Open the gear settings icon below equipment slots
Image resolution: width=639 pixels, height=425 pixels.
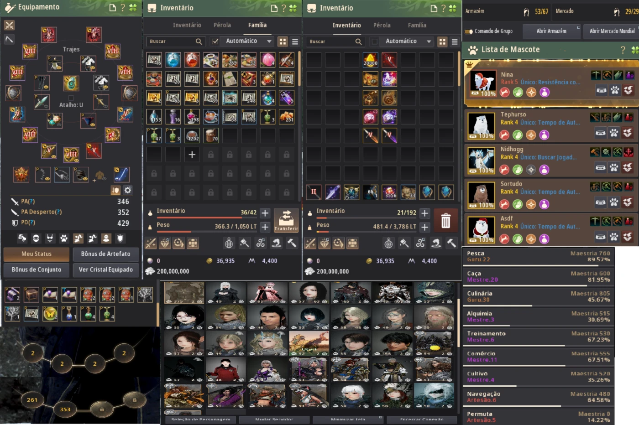coord(128,190)
